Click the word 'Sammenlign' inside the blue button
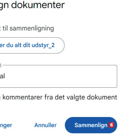The width and height of the screenshot is (120, 138). pos(91,125)
